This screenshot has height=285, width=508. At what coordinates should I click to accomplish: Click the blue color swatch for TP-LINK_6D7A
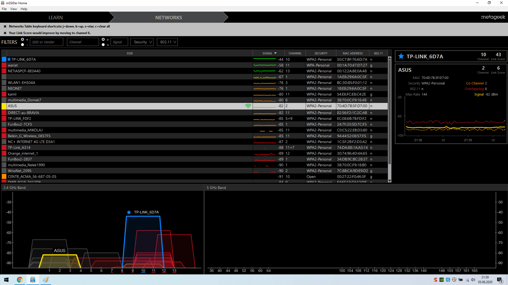click(x=4, y=59)
